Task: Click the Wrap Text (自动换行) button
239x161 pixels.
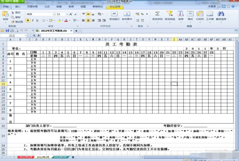Action: point(114,14)
